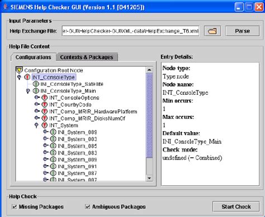Click red T icon of INT_Comp_MRIR_HardwarePlatform
265x217 pixels.
45,112
